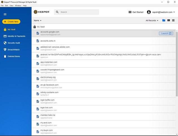178x136 pixels.
Task: Click record icon for my.avid.com
Action: pyautogui.click(x=38, y=124)
